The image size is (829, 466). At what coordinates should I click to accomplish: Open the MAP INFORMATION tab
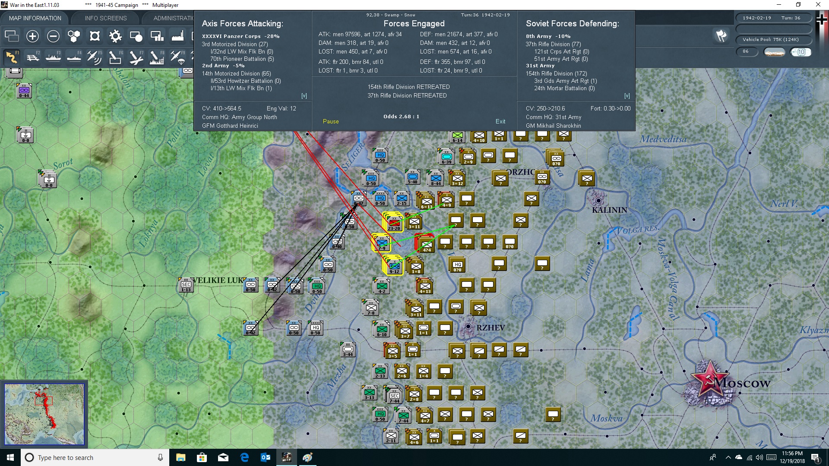(x=35, y=18)
